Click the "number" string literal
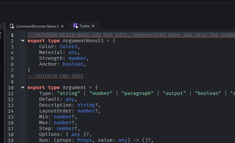 pos(101,93)
